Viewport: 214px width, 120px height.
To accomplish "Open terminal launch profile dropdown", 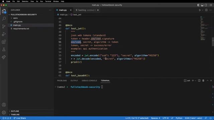I will click(196, 81).
